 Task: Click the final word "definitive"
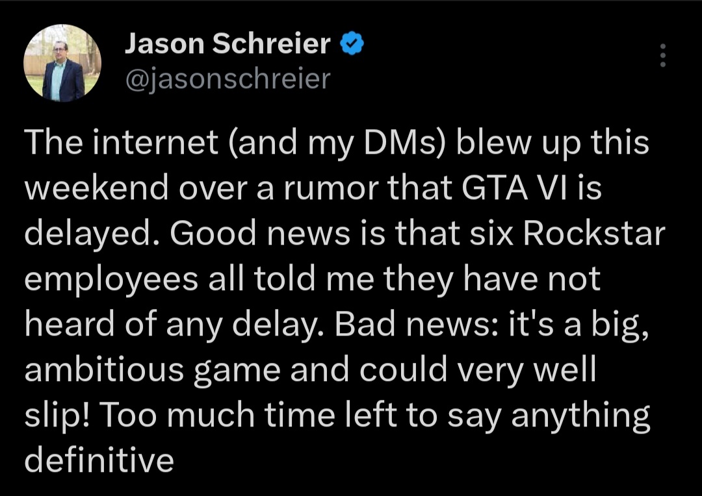pyautogui.click(x=99, y=461)
